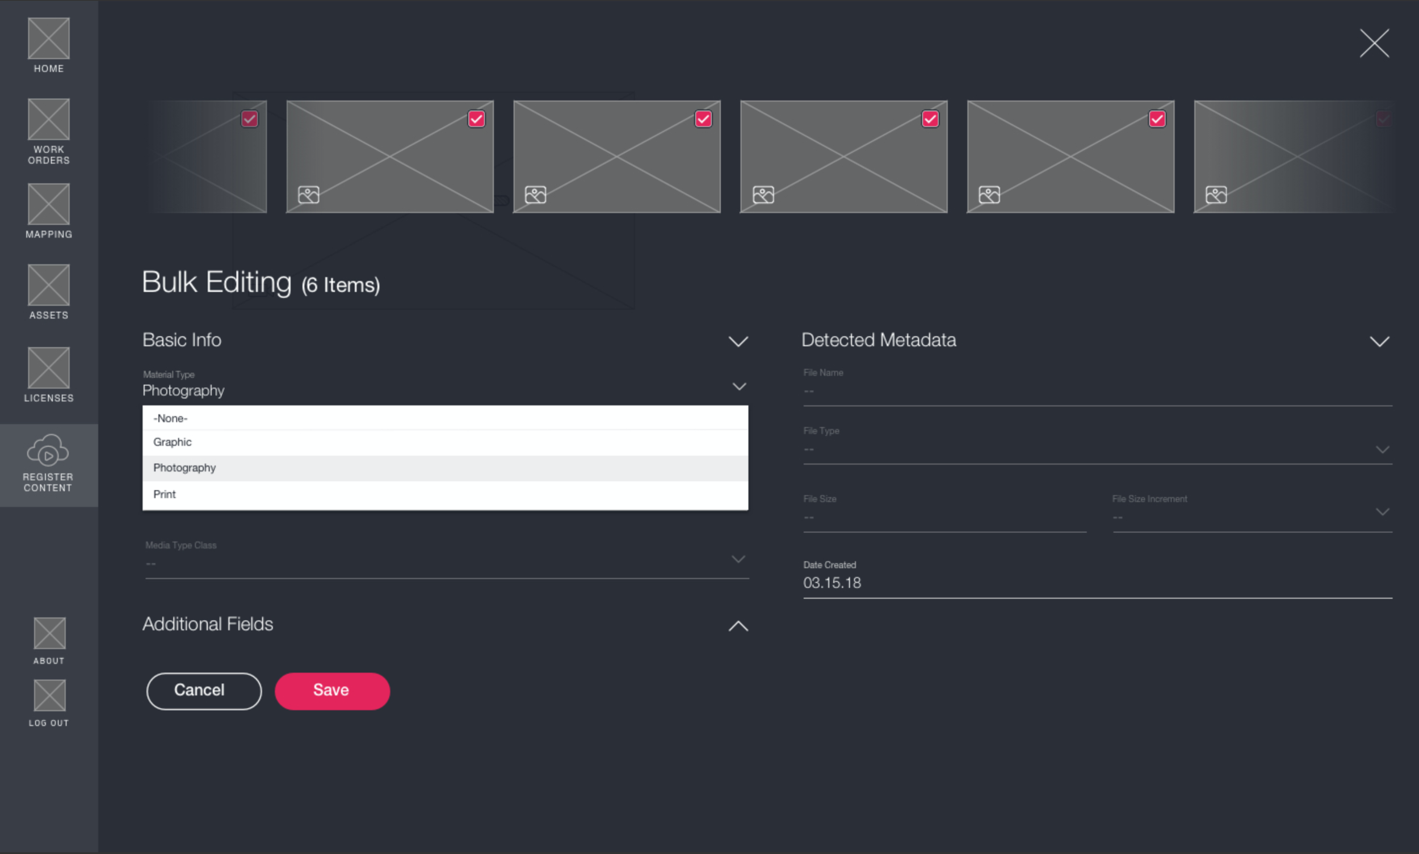Uncheck the third thumbnail's checkbox

pyautogui.click(x=703, y=119)
